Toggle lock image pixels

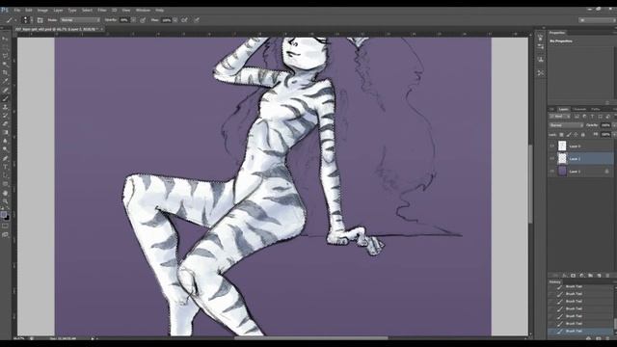coord(569,135)
